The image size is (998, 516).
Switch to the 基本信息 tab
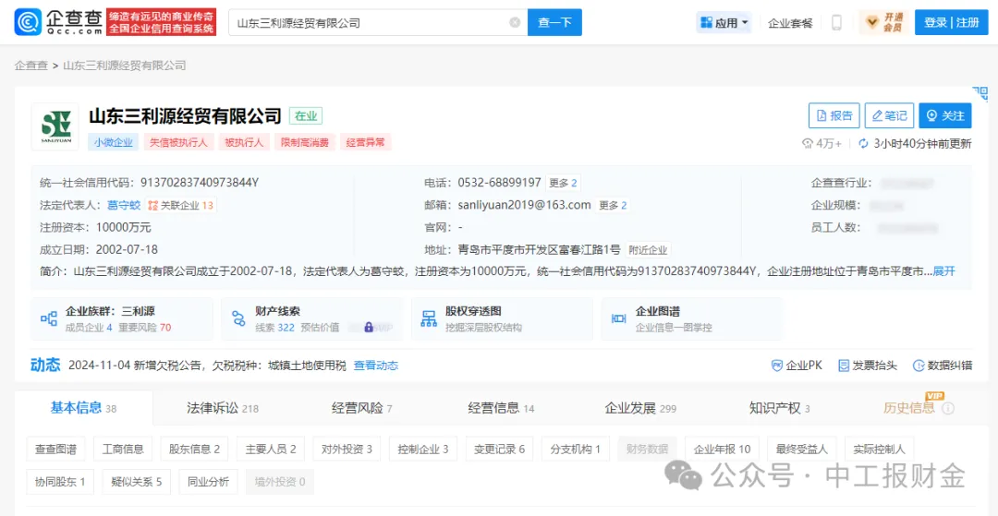point(83,408)
